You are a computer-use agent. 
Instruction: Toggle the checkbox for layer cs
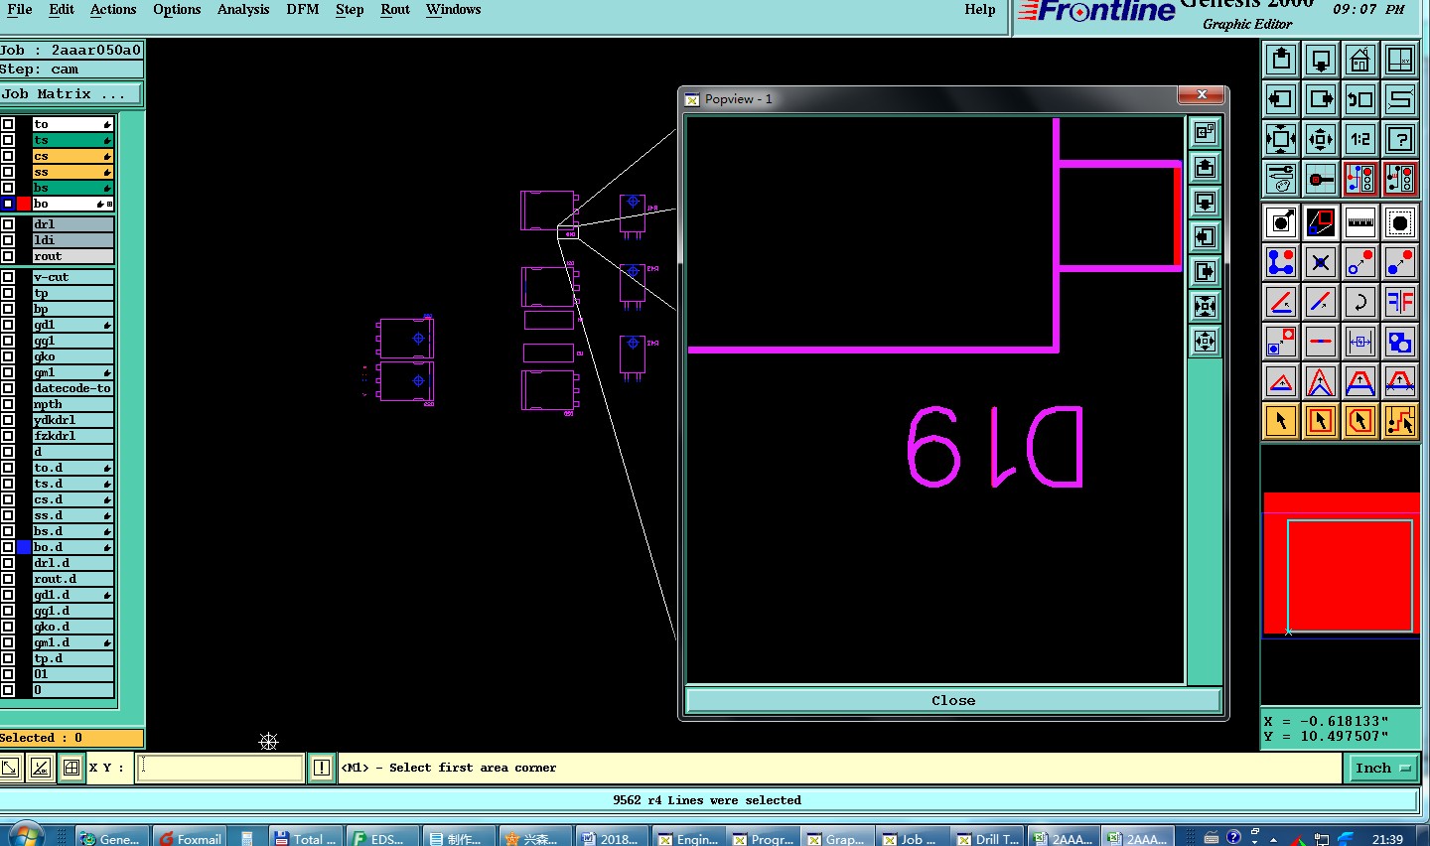pyautogui.click(x=8, y=156)
